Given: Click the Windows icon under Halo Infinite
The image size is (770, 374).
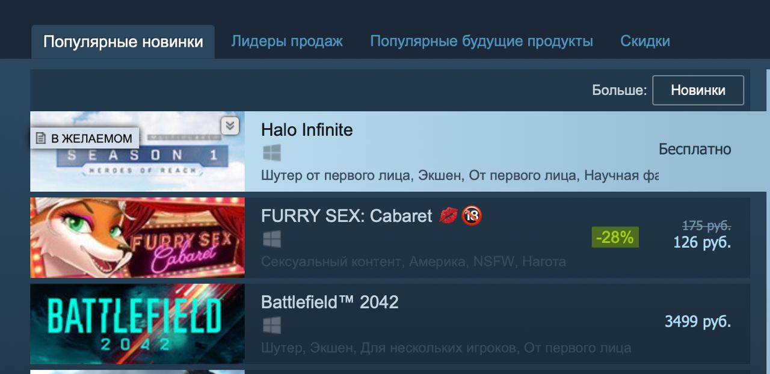Looking at the screenshot, I should point(272,153).
